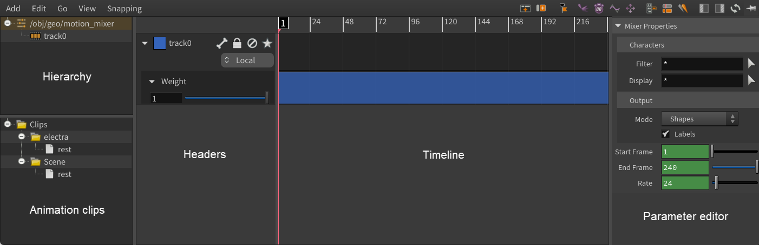The image size is (759, 245).
Task: Click the End Frame input field
Action: tap(685, 167)
